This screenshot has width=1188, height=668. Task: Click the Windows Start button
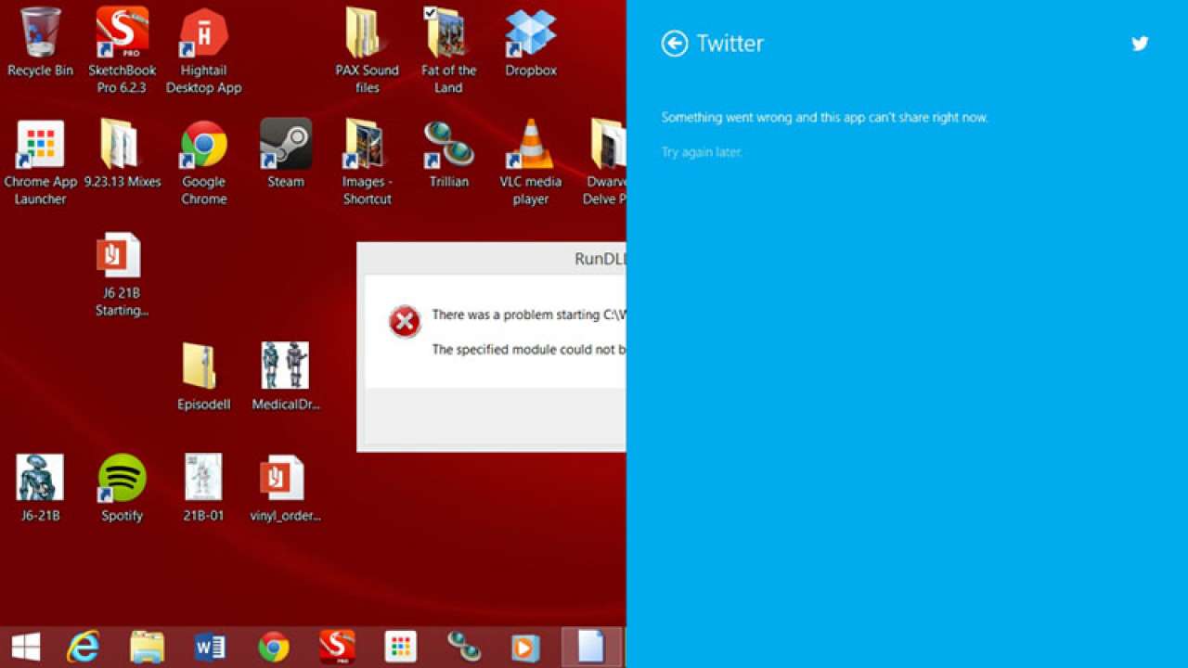click(x=25, y=646)
